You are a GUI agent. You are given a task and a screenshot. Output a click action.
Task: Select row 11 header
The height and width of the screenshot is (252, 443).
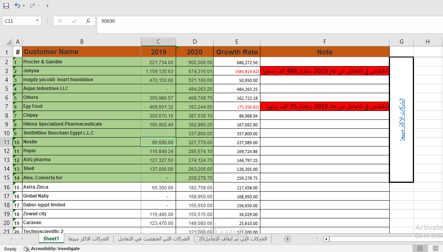coord(7,142)
